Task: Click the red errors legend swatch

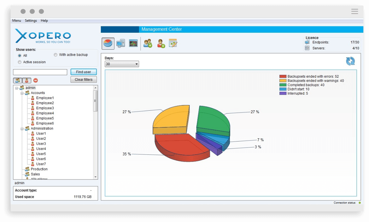Action: 283,76
